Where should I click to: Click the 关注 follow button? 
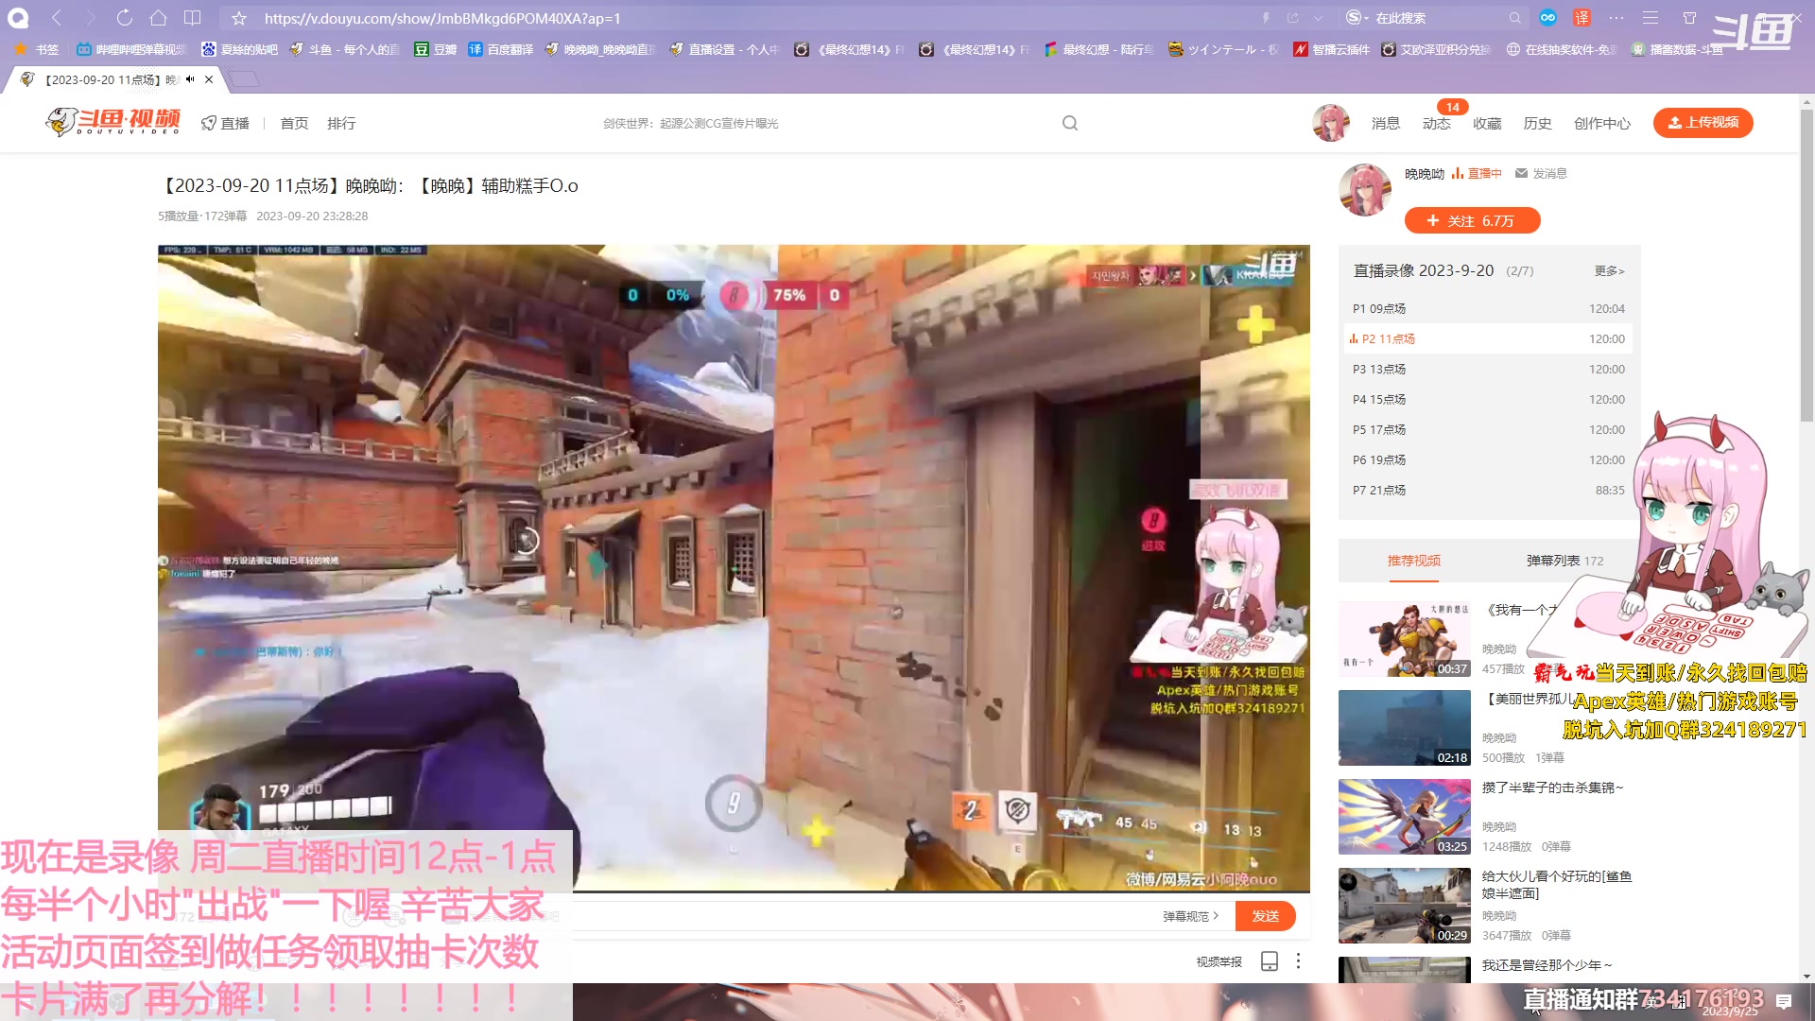pyautogui.click(x=1471, y=220)
